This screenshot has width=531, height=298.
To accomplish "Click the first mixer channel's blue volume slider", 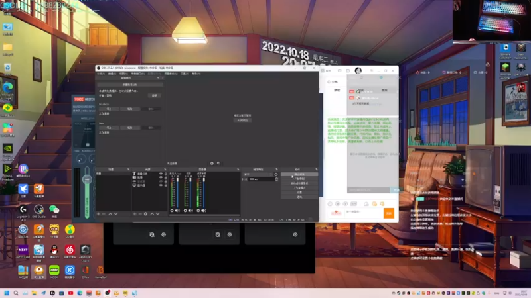I will [x=177, y=193].
